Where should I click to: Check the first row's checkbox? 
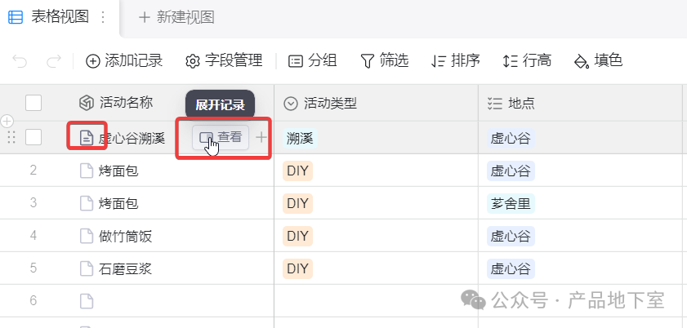33,137
